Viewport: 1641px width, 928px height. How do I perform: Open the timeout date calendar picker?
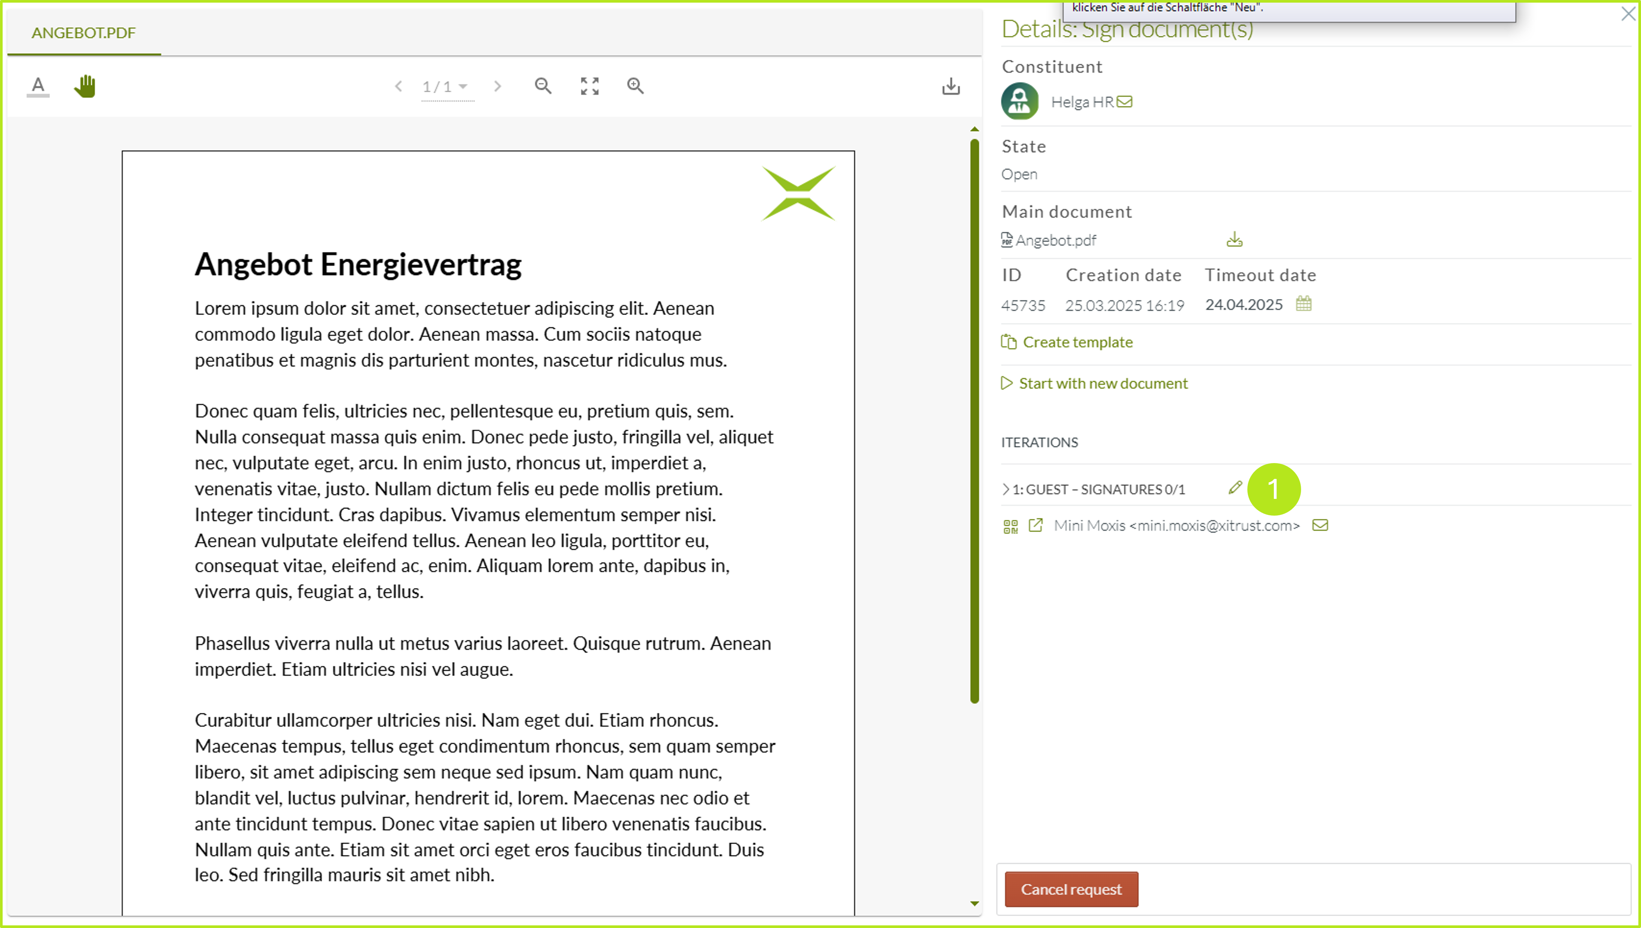(x=1303, y=303)
